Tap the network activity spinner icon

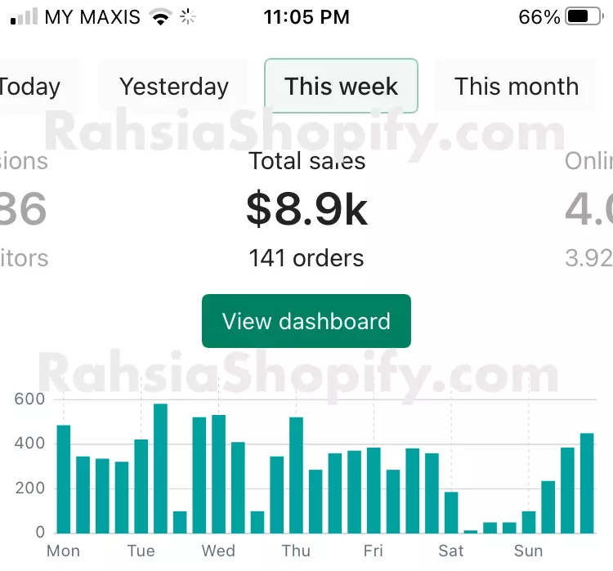[x=188, y=16]
